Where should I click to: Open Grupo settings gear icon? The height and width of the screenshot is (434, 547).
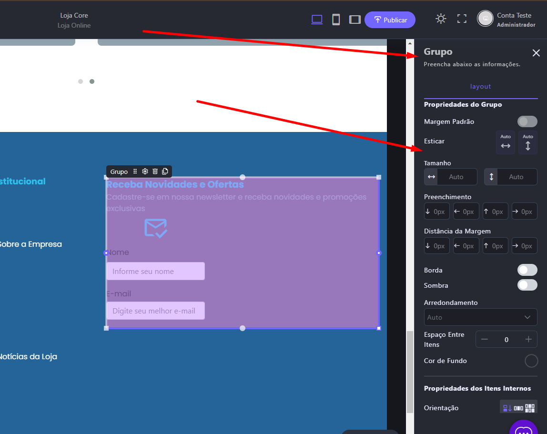click(x=145, y=172)
